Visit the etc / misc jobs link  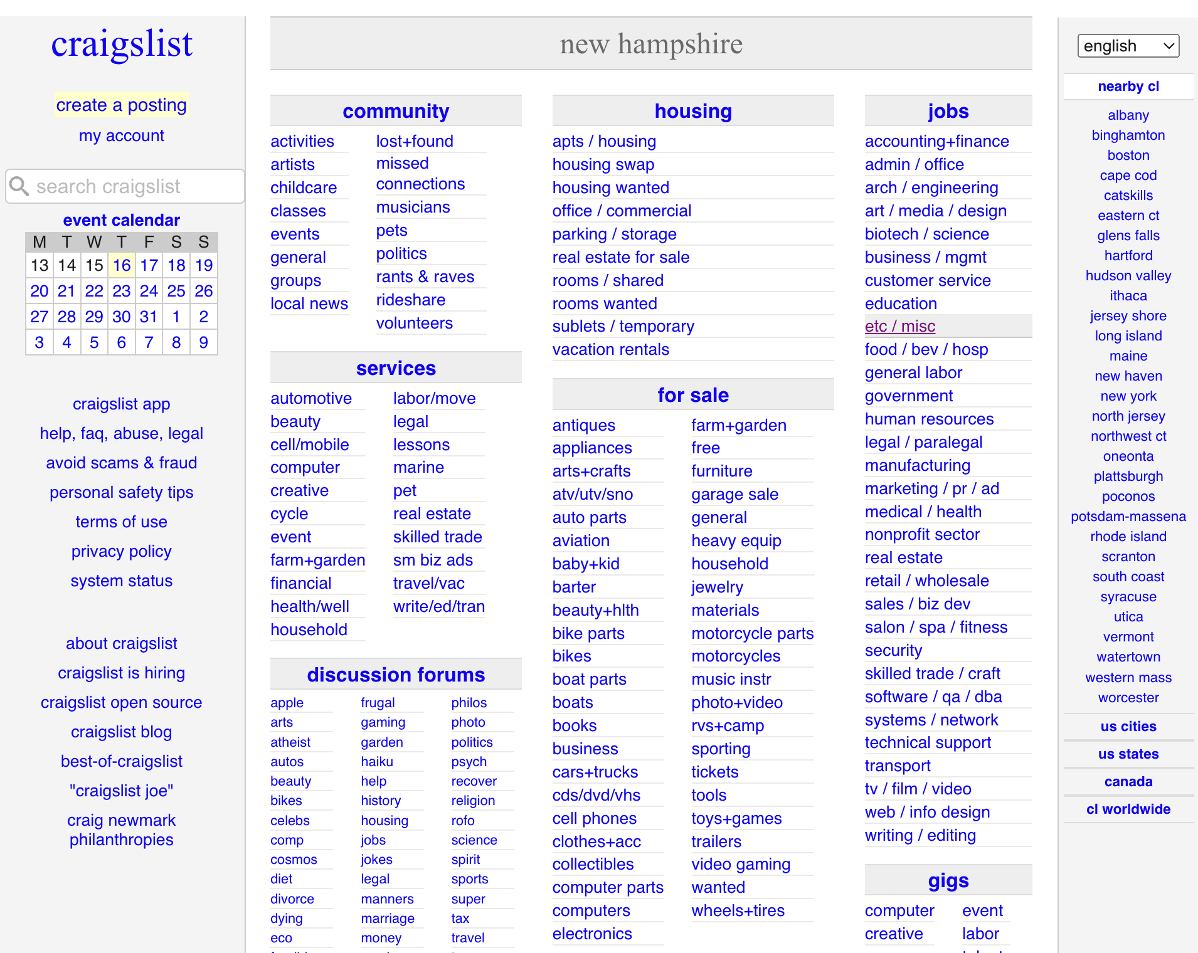point(900,326)
